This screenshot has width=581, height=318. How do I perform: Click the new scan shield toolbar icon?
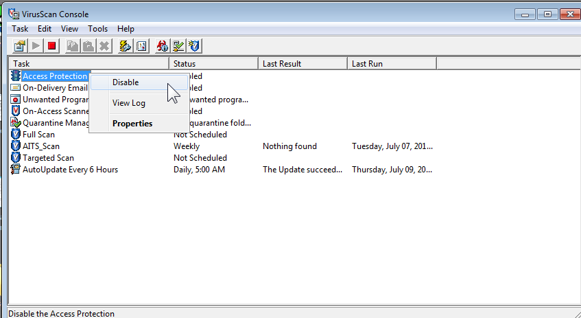click(x=194, y=46)
